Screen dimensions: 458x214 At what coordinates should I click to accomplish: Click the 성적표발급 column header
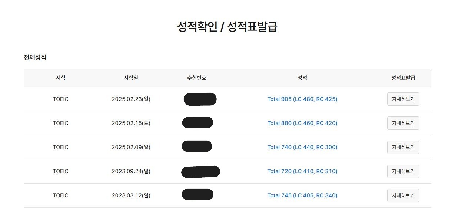[x=403, y=78]
